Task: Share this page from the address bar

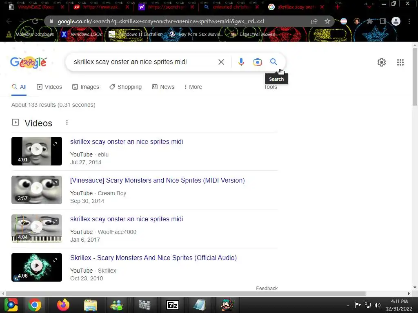Action: coord(314,21)
